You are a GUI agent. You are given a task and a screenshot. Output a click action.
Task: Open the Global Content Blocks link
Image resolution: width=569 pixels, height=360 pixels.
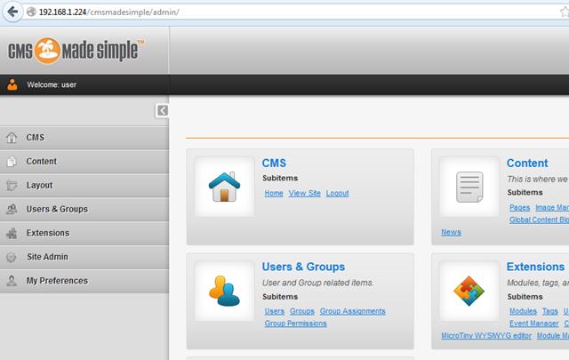[x=539, y=220]
